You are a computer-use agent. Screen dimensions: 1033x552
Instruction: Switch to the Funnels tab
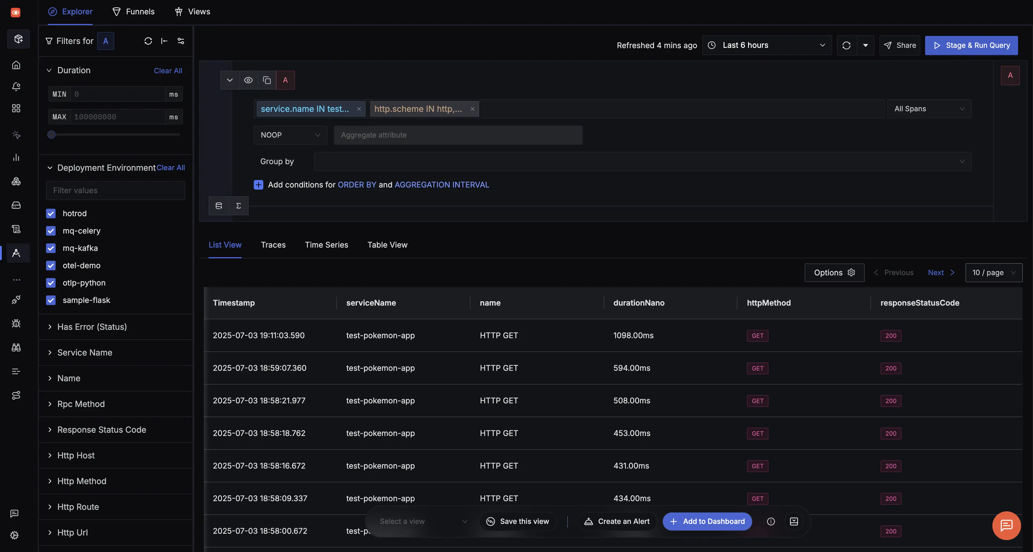[x=134, y=12]
